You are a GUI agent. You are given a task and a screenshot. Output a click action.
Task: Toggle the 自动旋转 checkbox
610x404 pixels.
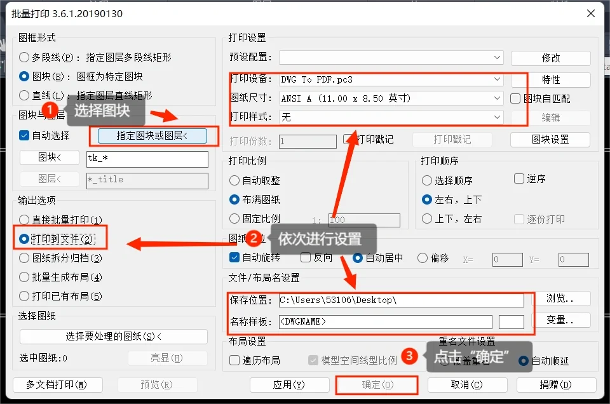pos(233,257)
